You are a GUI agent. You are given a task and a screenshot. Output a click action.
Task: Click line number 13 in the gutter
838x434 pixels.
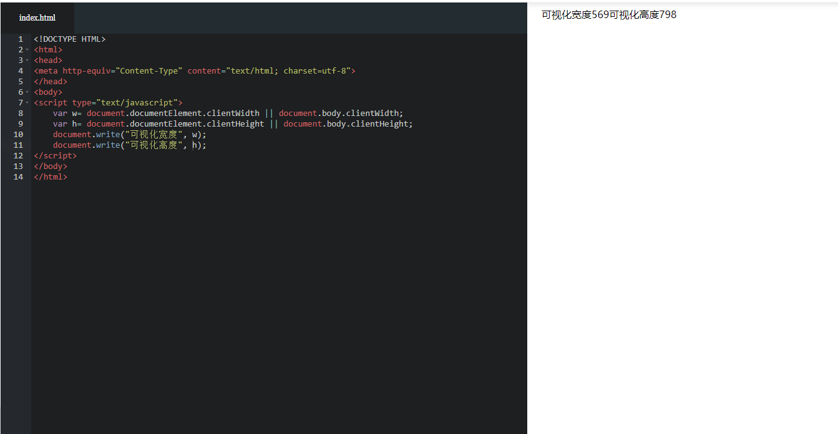(x=18, y=166)
